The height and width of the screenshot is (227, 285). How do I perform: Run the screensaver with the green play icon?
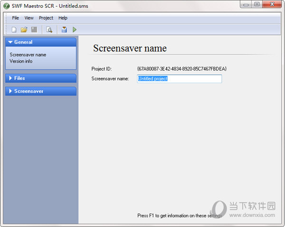pyautogui.click(x=75, y=29)
